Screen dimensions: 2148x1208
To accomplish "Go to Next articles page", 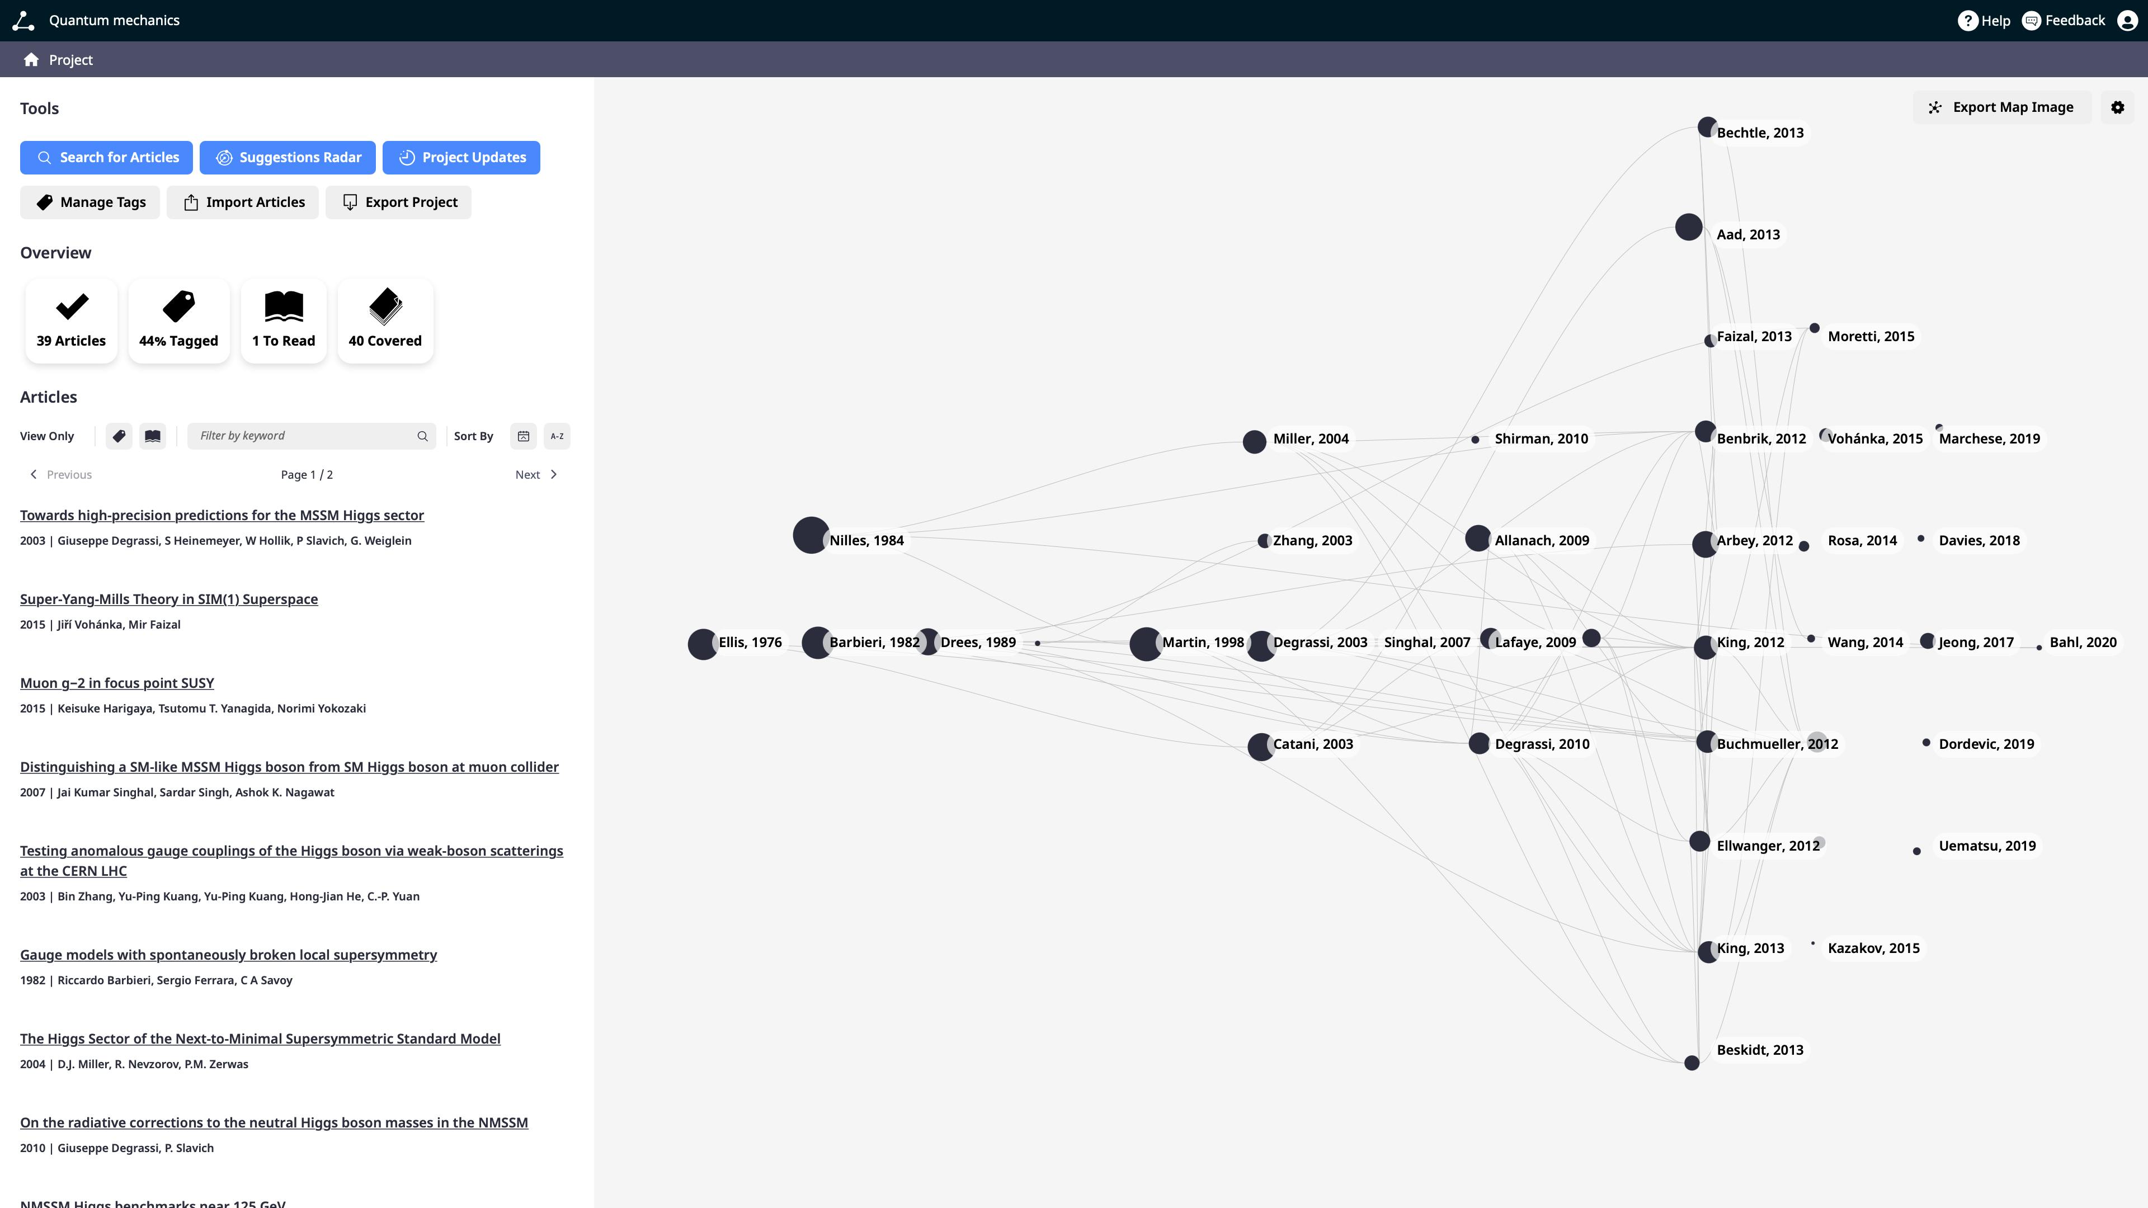I will coord(536,474).
